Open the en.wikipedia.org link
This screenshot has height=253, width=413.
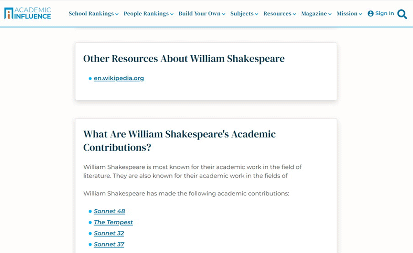coord(119,78)
